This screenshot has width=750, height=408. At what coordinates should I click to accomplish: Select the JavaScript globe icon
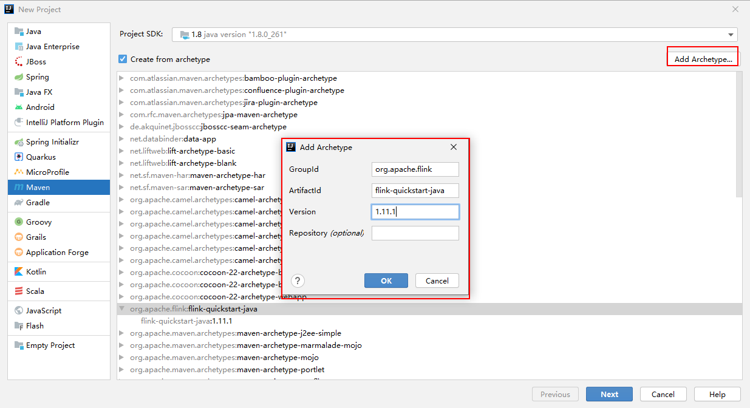pos(19,311)
